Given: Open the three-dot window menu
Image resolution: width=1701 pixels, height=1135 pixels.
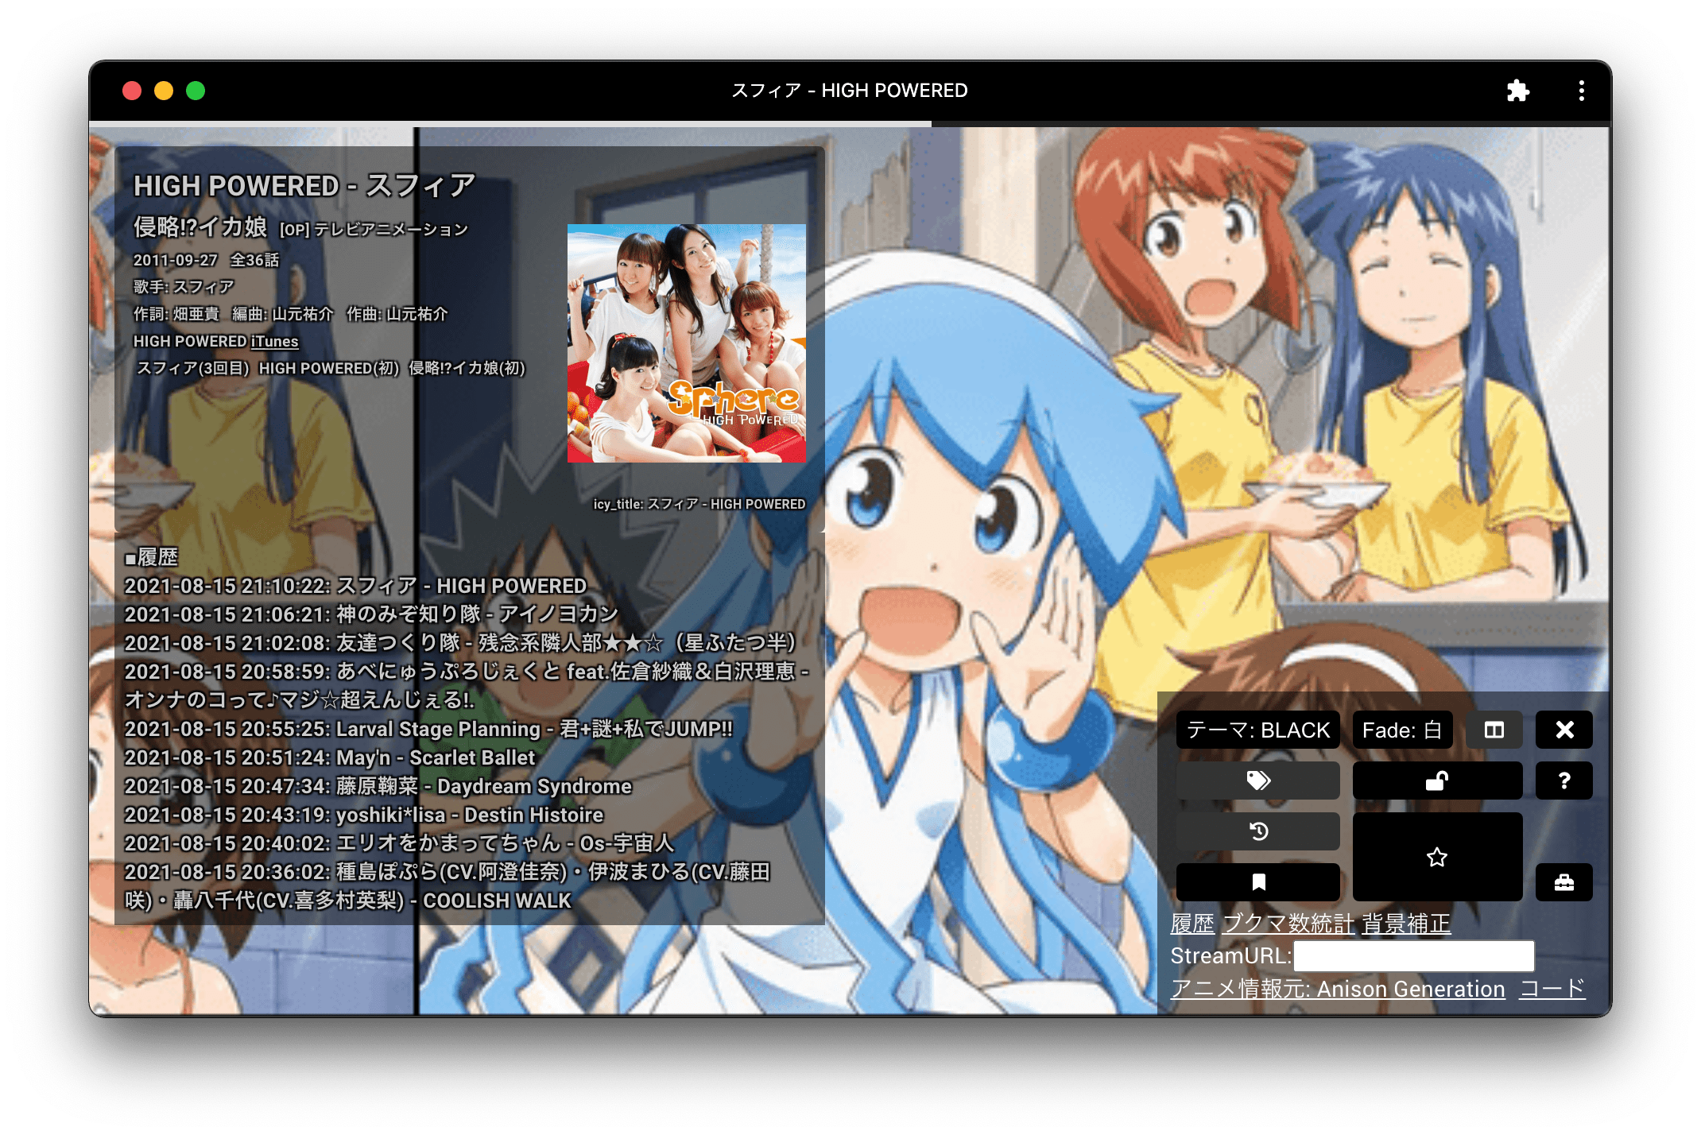Looking at the screenshot, I should (1581, 91).
